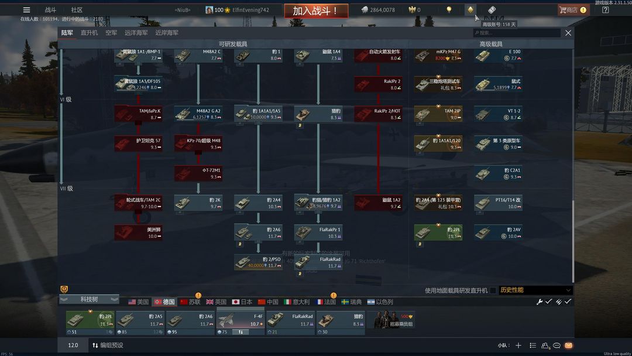This screenshot has width=632, height=356.
Task: Select the 以色列 country tab
Action: (380, 302)
